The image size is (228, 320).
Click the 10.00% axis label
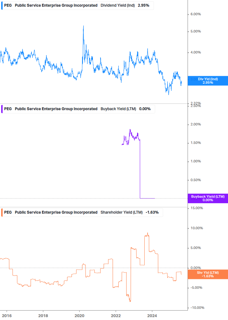pyautogui.click(x=197, y=228)
